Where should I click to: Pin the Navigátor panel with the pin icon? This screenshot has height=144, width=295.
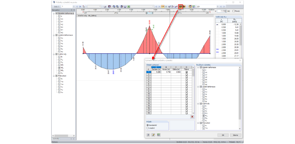click(x=71, y=10)
